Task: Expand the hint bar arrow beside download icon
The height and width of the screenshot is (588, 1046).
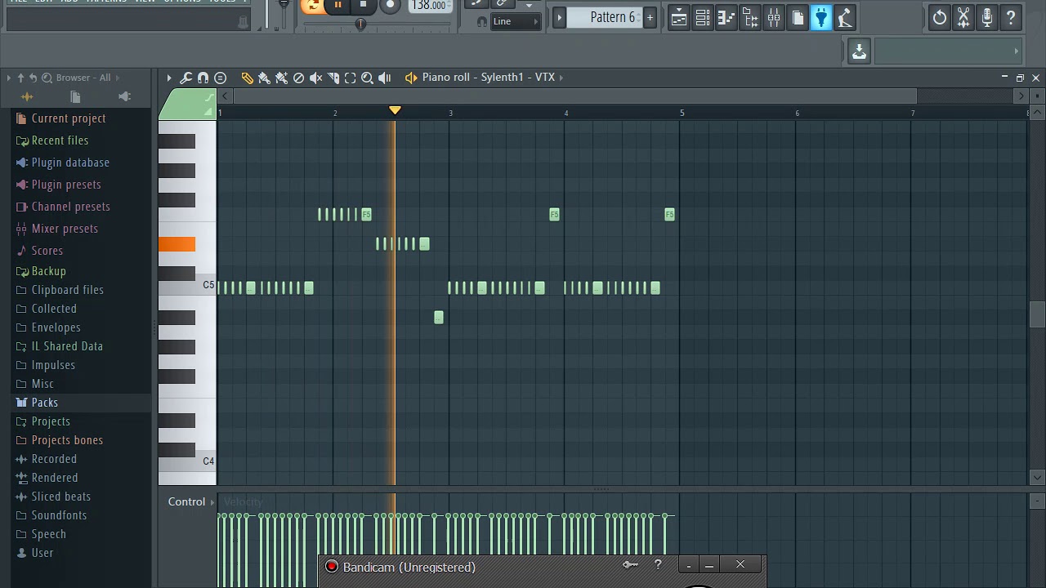Action: click(1016, 51)
